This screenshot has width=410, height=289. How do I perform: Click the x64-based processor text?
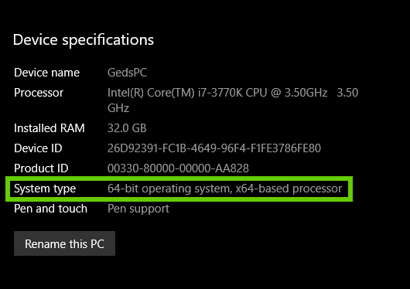coord(289,189)
